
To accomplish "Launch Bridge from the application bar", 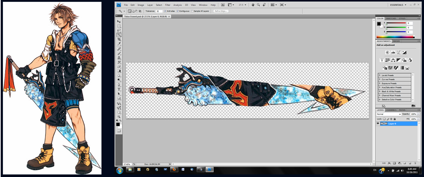I will [223, 5].
